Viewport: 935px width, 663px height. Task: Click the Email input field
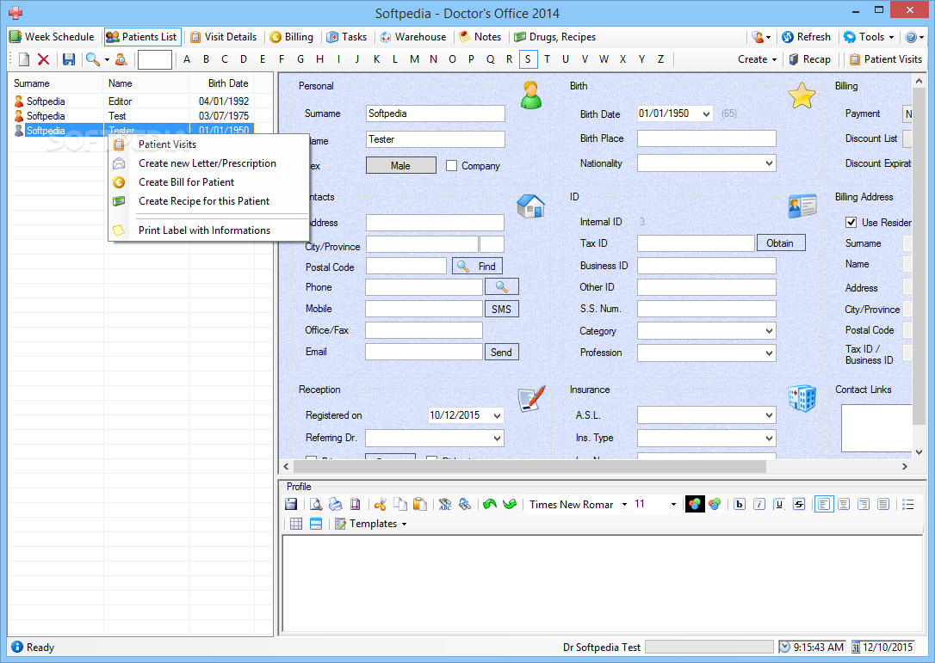pos(424,352)
